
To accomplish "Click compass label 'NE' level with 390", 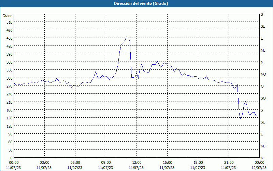I will pos(263,50).
